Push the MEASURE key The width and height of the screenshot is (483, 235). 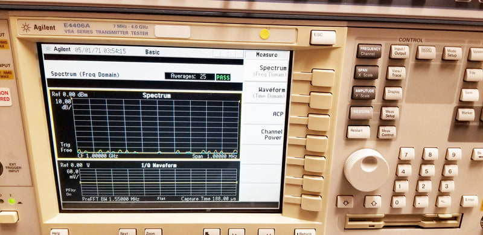pos(360,113)
